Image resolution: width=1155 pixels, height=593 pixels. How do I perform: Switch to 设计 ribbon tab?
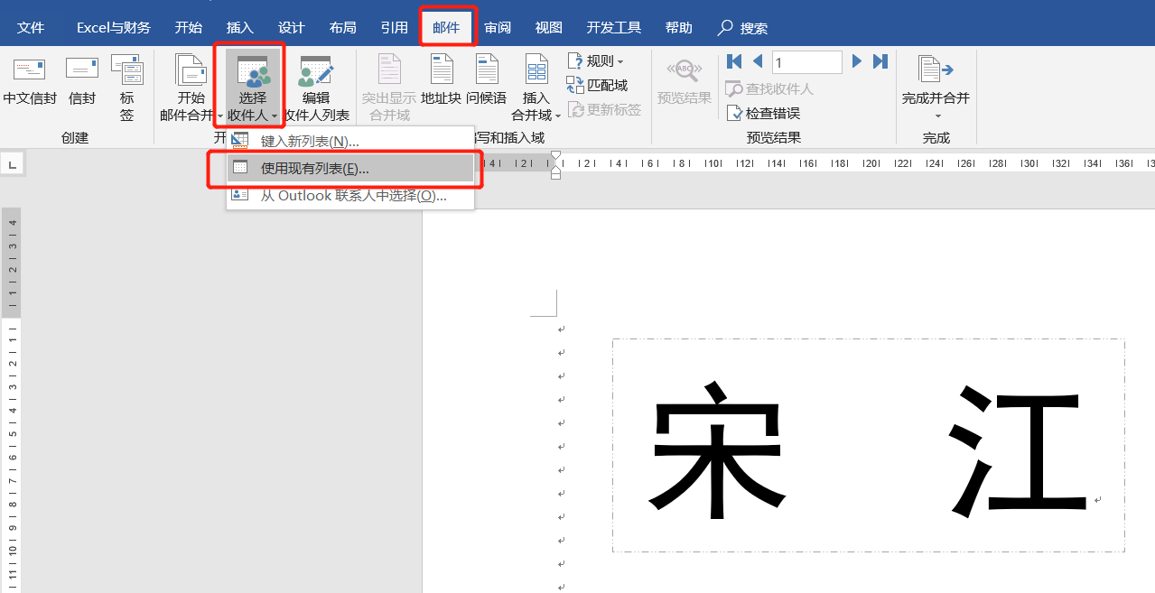coord(292,28)
